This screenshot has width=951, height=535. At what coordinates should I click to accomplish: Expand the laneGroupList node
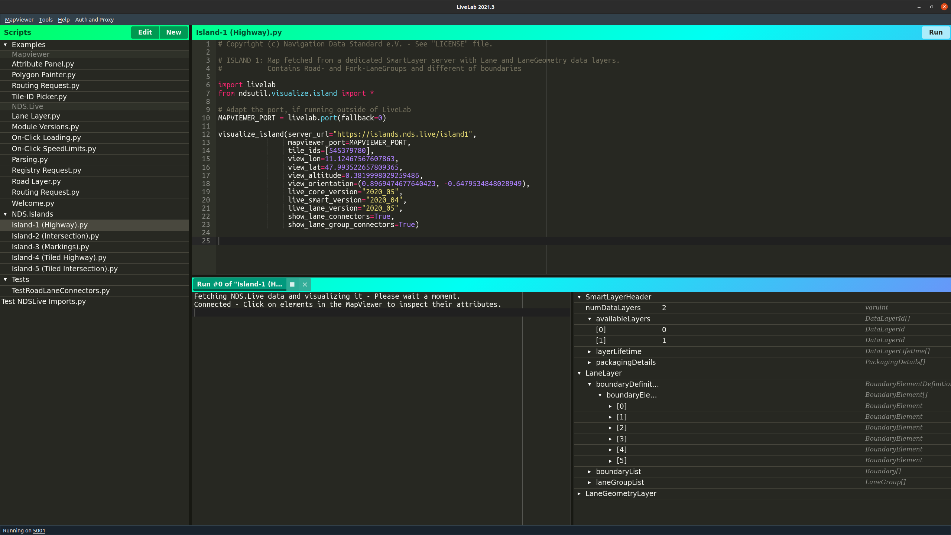click(x=590, y=482)
